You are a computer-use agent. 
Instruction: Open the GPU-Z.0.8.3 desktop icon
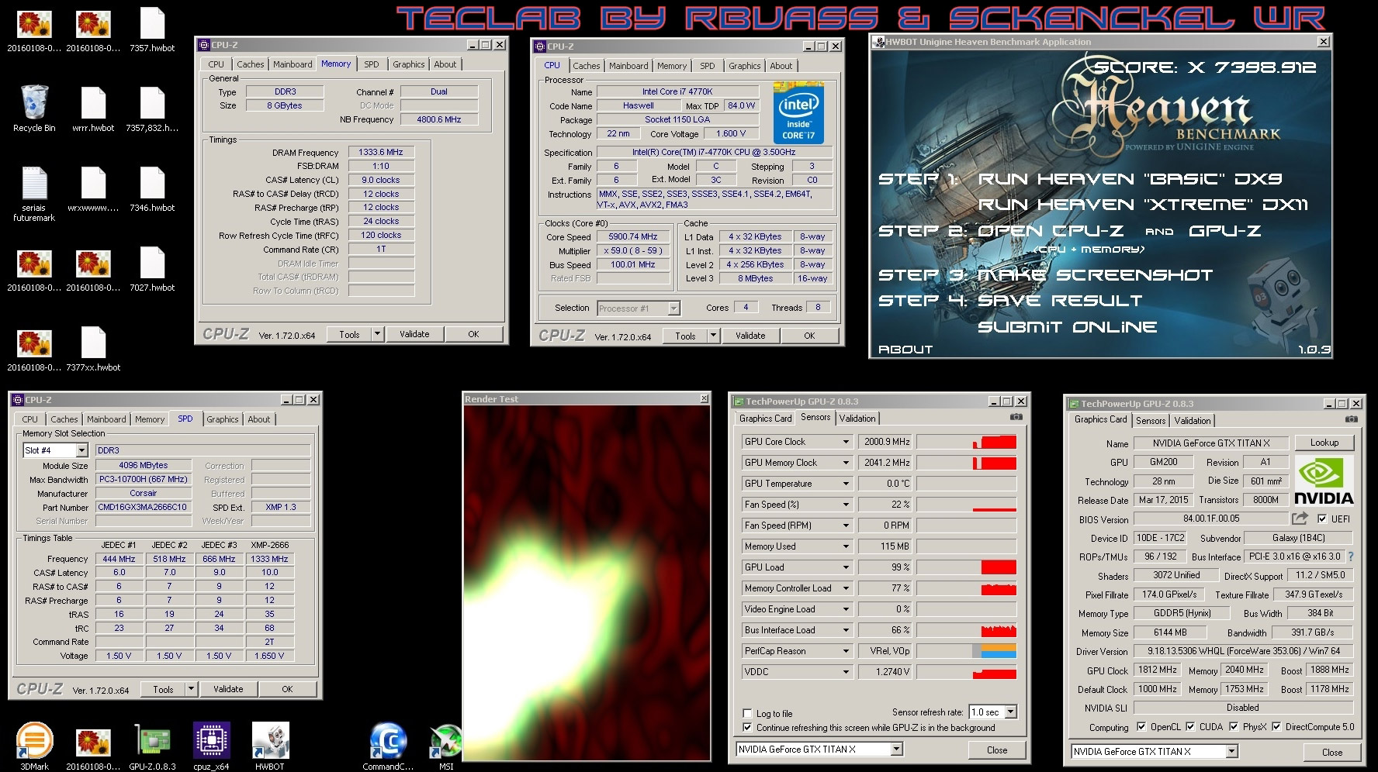point(152,740)
